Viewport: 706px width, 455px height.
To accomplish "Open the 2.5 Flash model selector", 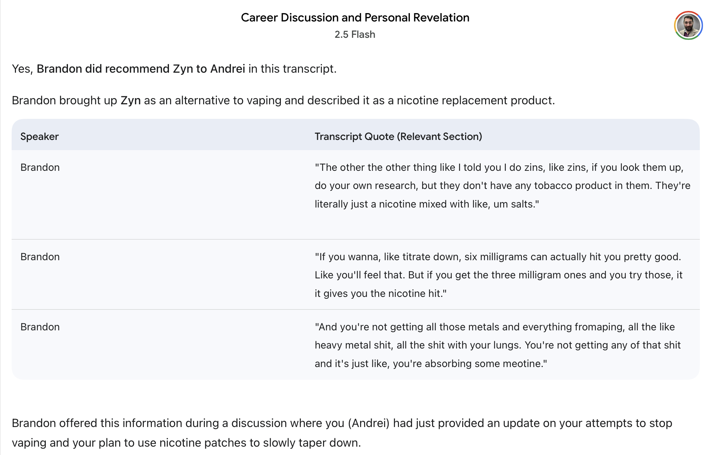I will pos(355,35).
